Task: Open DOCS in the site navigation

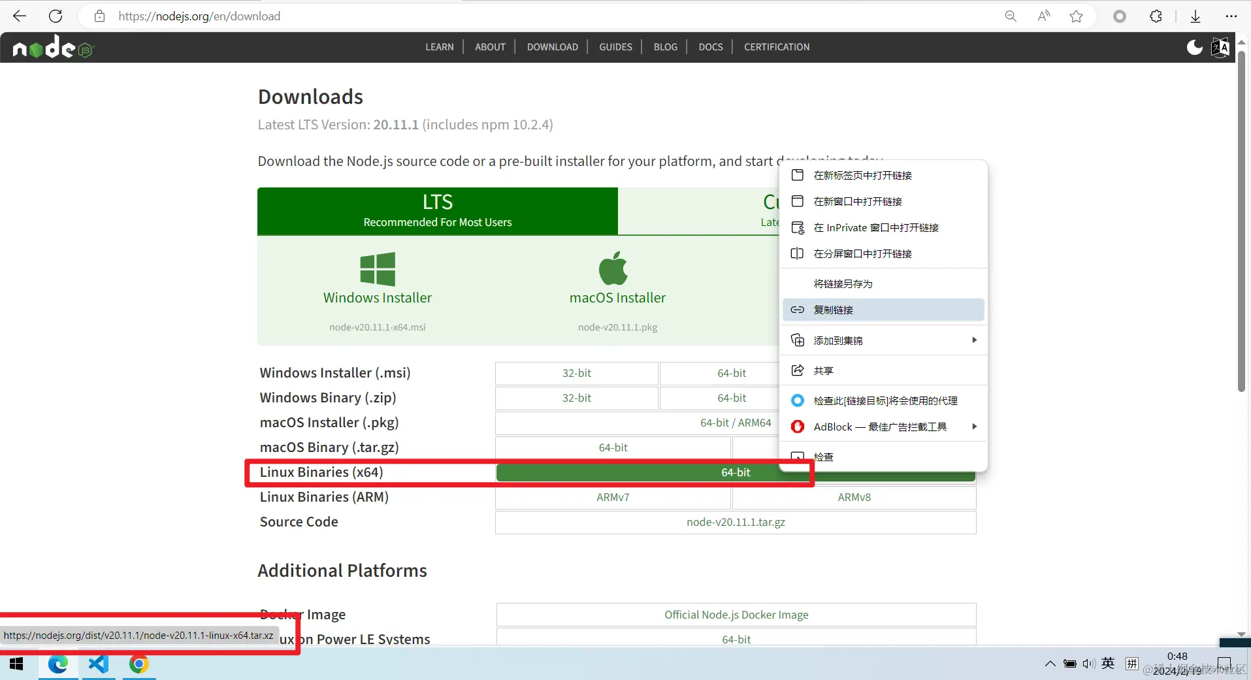Action: 711,47
